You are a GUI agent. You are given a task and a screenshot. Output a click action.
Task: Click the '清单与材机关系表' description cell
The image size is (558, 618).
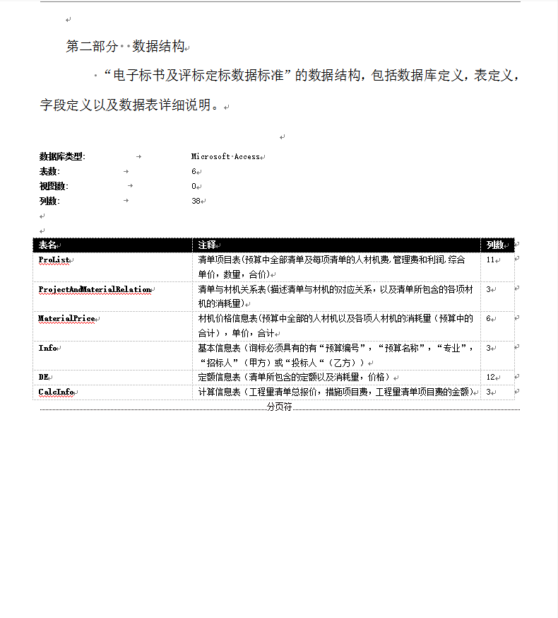point(336,296)
